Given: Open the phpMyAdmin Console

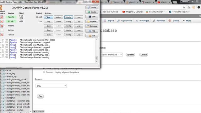Looking at the screenshot, I should (39, 112).
